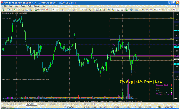Select the Text tool letter A
The width and height of the screenshot is (180, 109).
[82, 10]
